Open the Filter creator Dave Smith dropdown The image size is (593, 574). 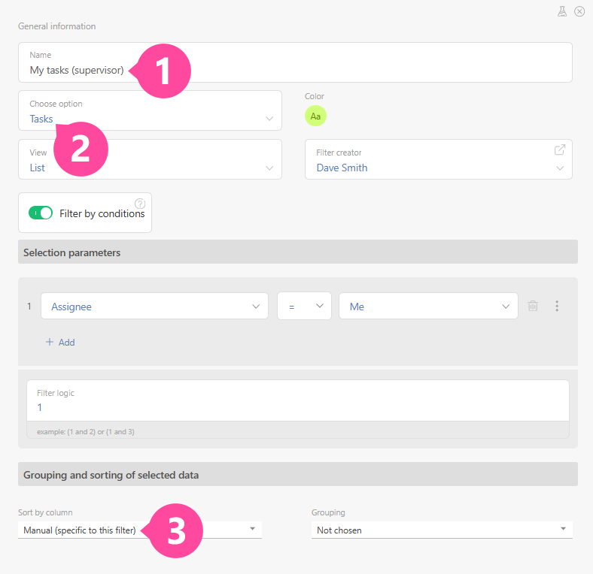pos(559,168)
